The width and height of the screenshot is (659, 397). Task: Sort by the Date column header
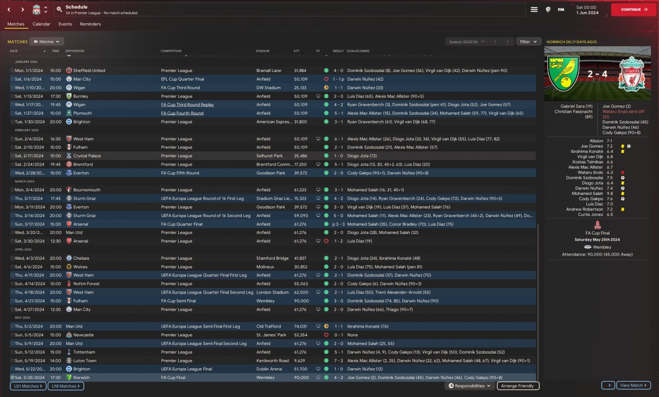point(14,51)
